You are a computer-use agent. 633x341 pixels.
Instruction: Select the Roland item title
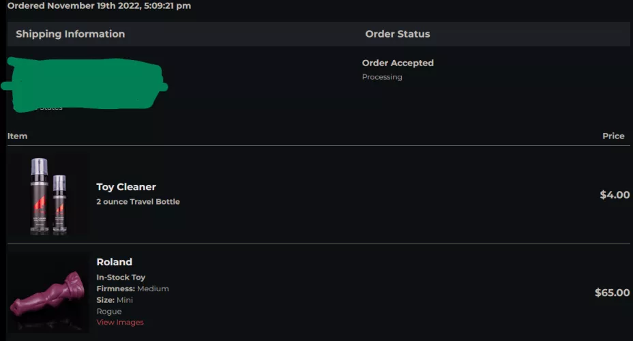coord(115,262)
